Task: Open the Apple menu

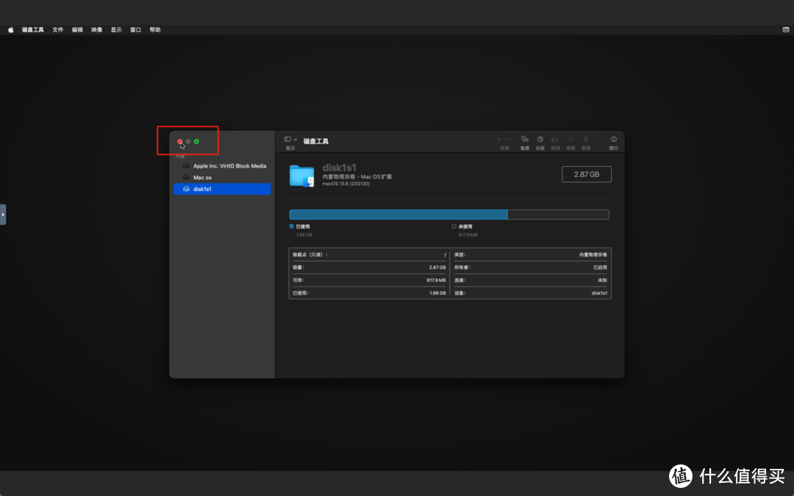Action: pyautogui.click(x=11, y=30)
